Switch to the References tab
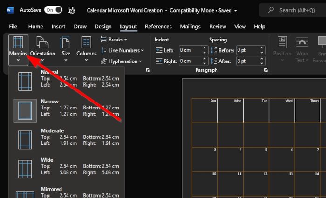This screenshot has height=198, width=326. point(158,27)
